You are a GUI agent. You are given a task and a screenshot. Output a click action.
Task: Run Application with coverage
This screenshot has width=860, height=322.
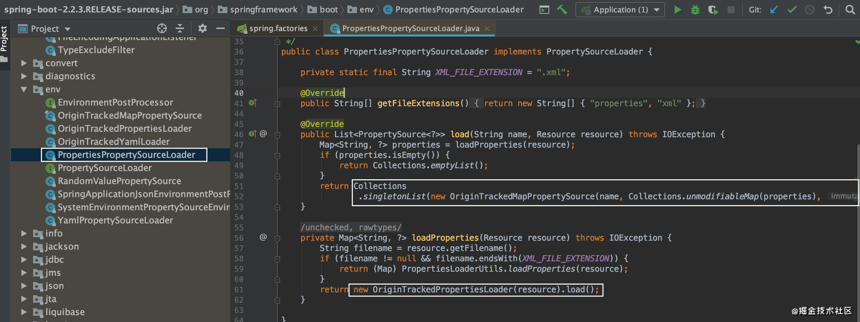(713, 10)
